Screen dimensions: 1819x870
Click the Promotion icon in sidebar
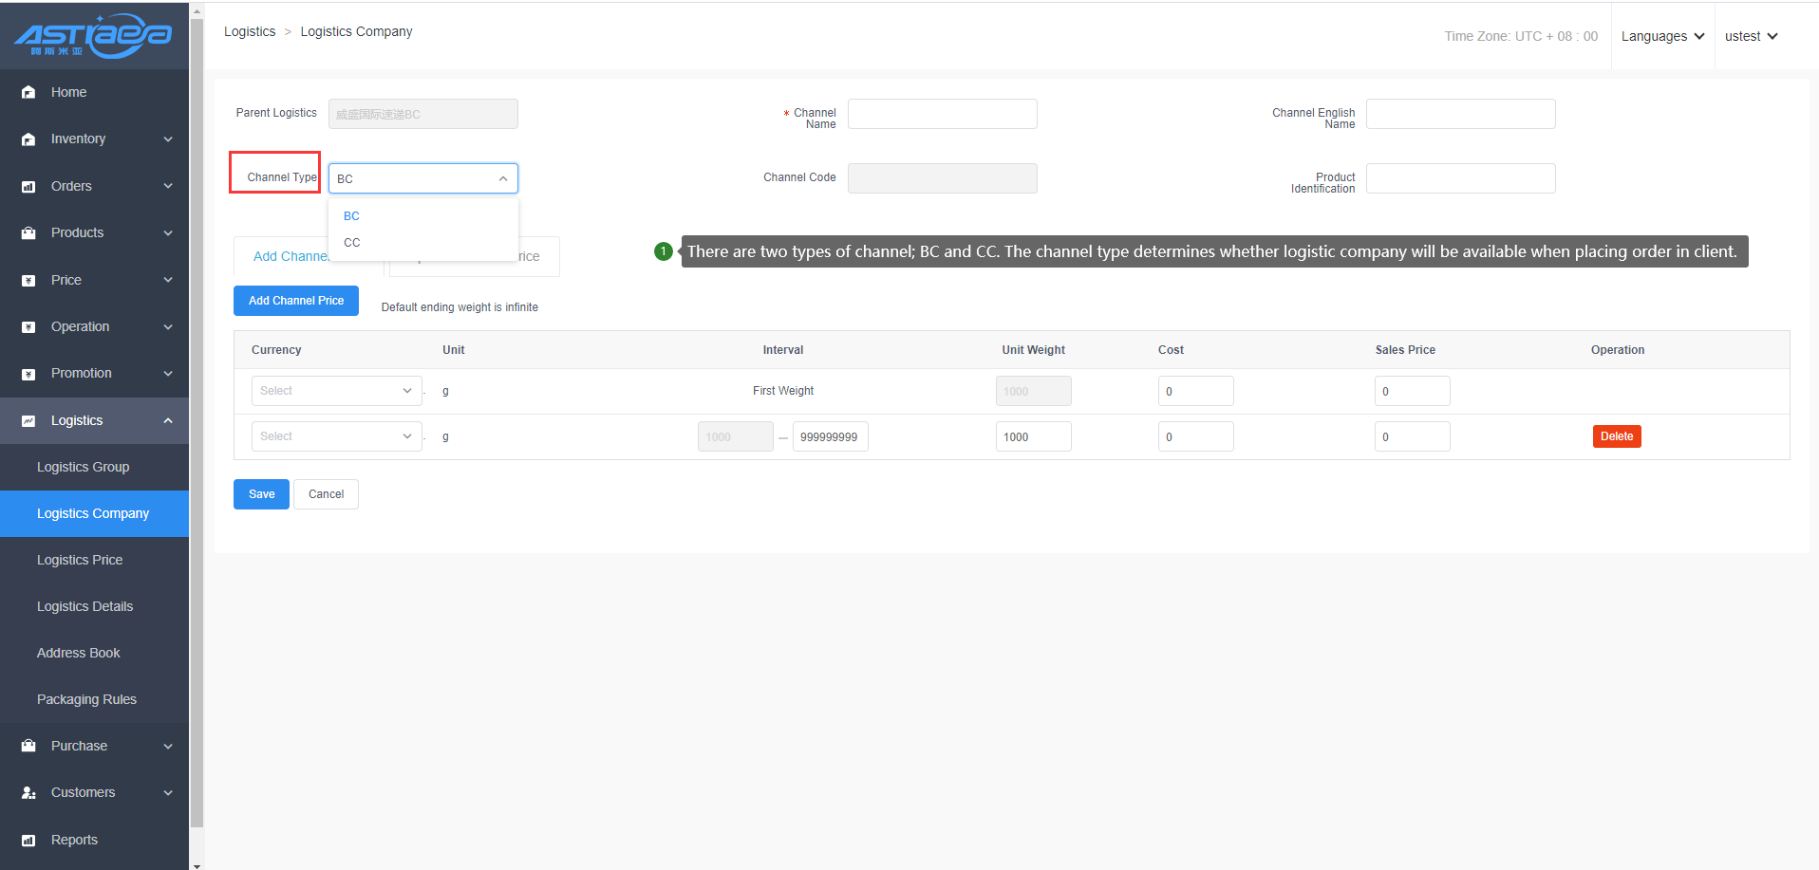coord(28,374)
